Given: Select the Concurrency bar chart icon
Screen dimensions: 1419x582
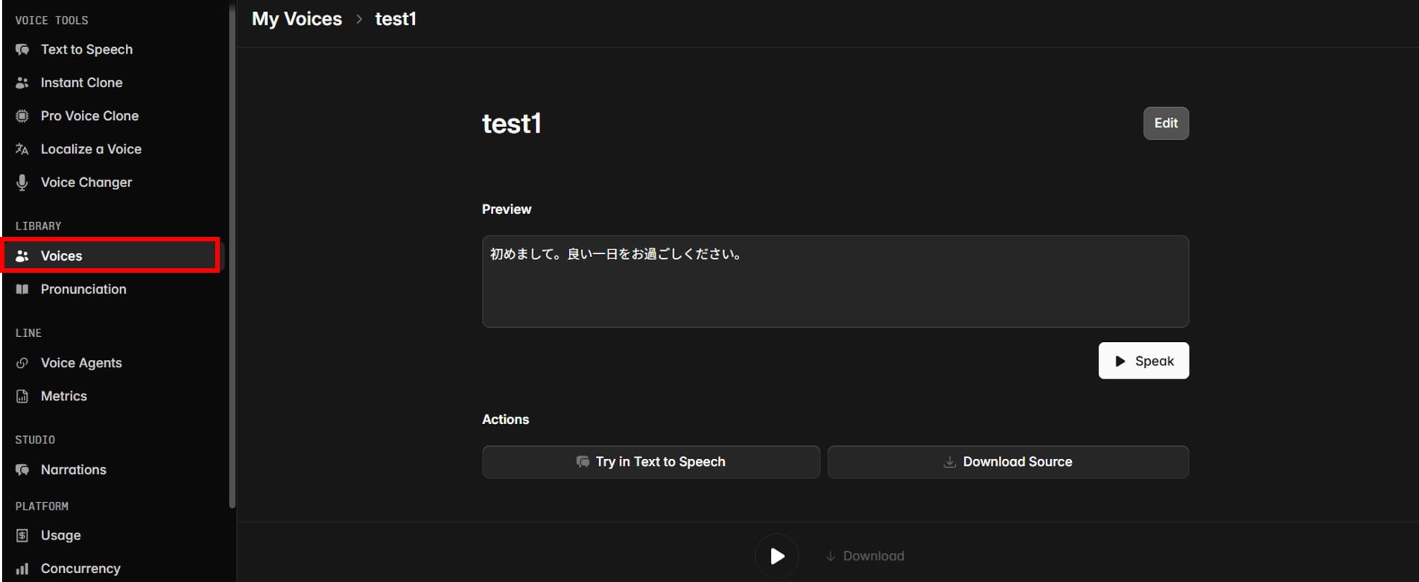Looking at the screenshot, I should click(22, 569).
